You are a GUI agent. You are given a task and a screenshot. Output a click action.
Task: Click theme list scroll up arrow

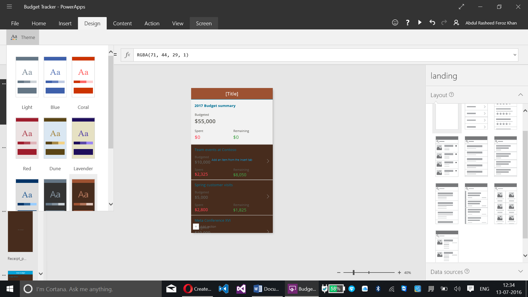[111, 52]
